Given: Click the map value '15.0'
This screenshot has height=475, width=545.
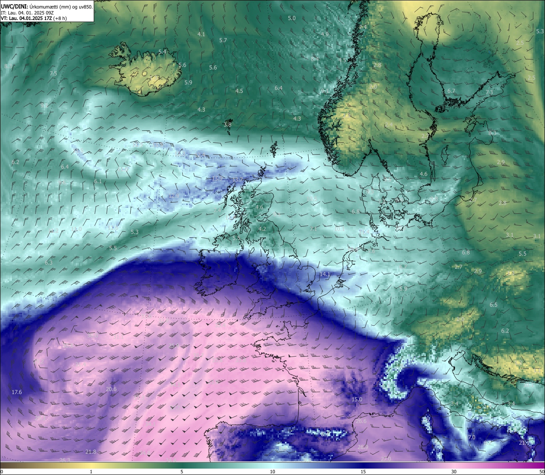Looking at the screenshot, I should tap(357, 399).
